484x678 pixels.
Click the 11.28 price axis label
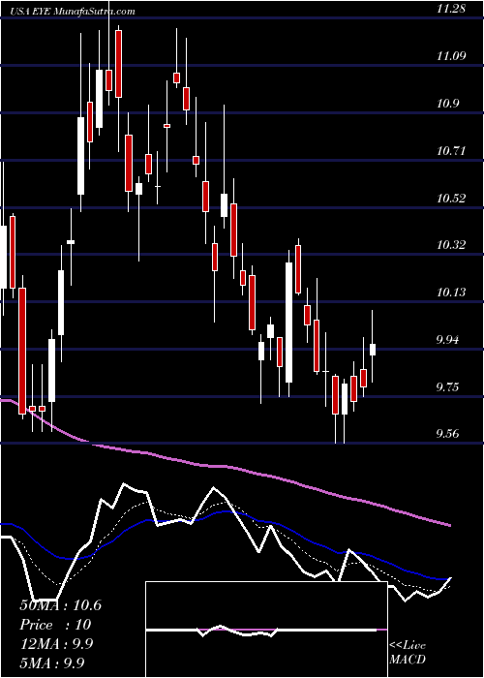point(451,9)
